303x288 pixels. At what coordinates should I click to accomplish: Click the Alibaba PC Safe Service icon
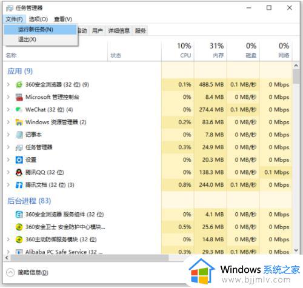(19, 252)
